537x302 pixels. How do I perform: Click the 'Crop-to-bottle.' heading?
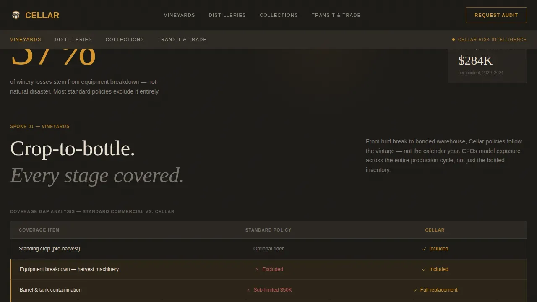73,148
